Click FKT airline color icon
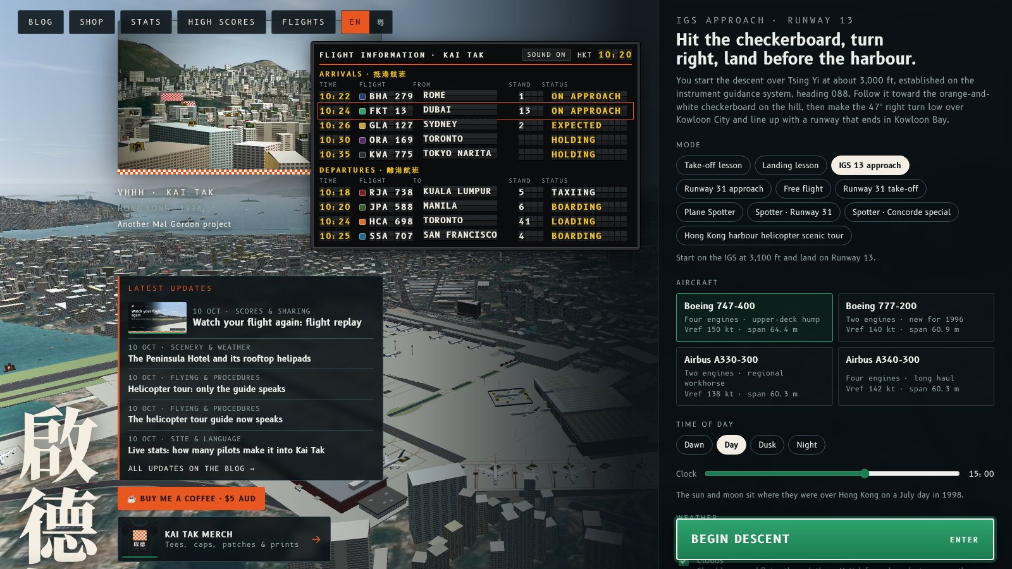Viewport: 1012px width, 569px height. point(362,111)
